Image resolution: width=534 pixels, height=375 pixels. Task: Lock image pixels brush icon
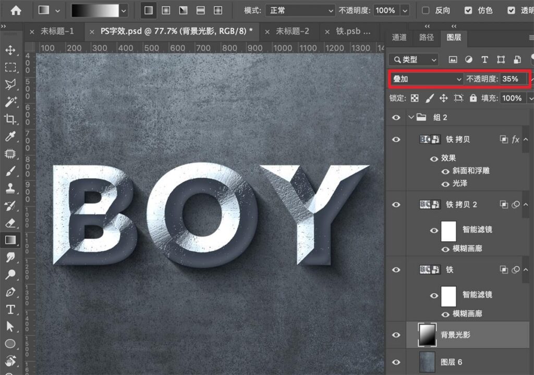pyautogui.click(x=430, y=98)
